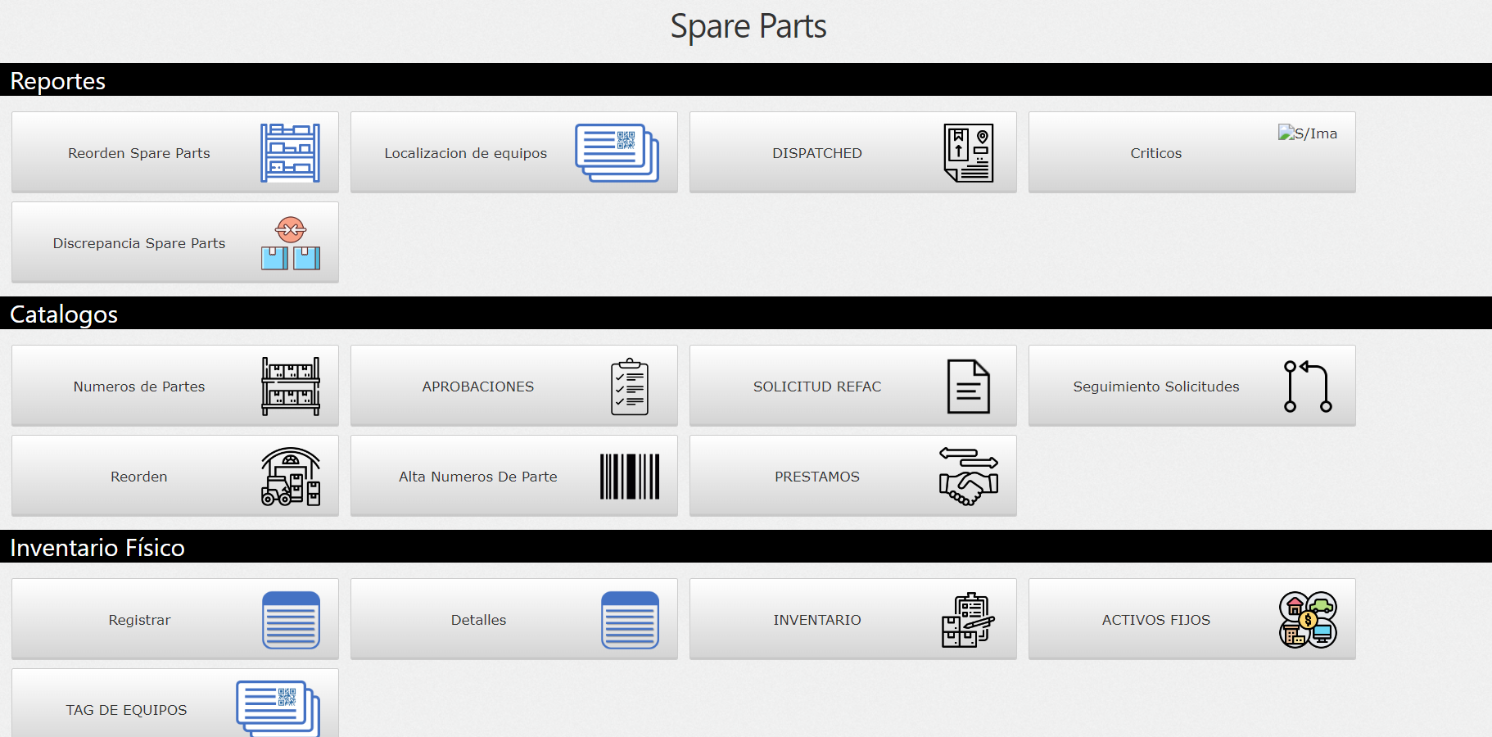
Task: Click the ACTIVOS FIJOS assets circle icon
Action: (1307, 620)
